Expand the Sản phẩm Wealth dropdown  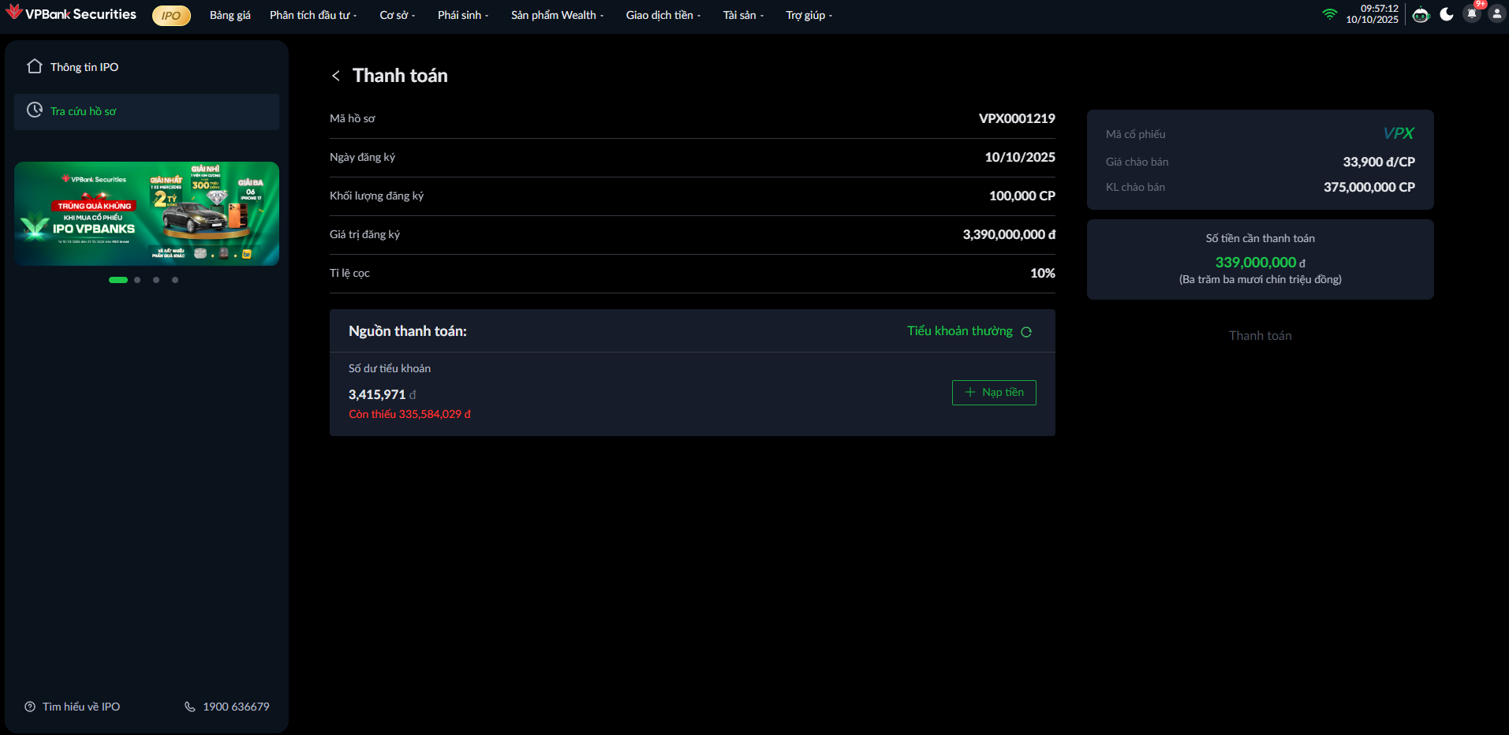pos(556,16)
